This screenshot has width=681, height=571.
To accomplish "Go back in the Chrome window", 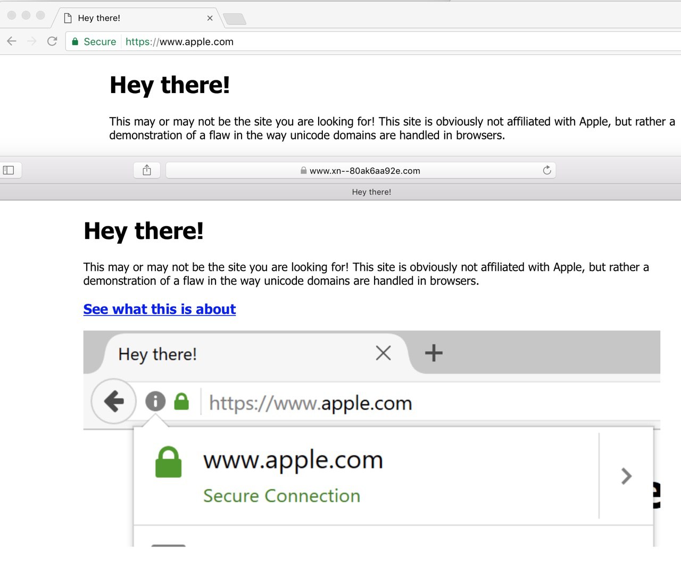I will [x=12, y=42].
